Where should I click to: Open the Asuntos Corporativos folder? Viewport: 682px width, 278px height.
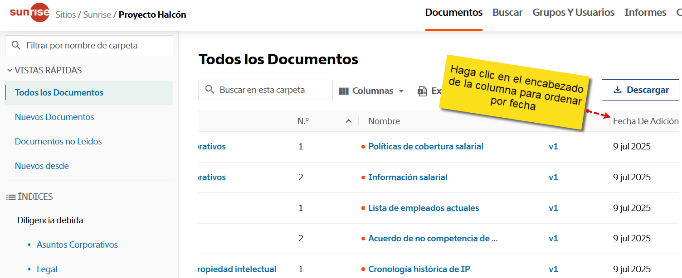point(77,245)
